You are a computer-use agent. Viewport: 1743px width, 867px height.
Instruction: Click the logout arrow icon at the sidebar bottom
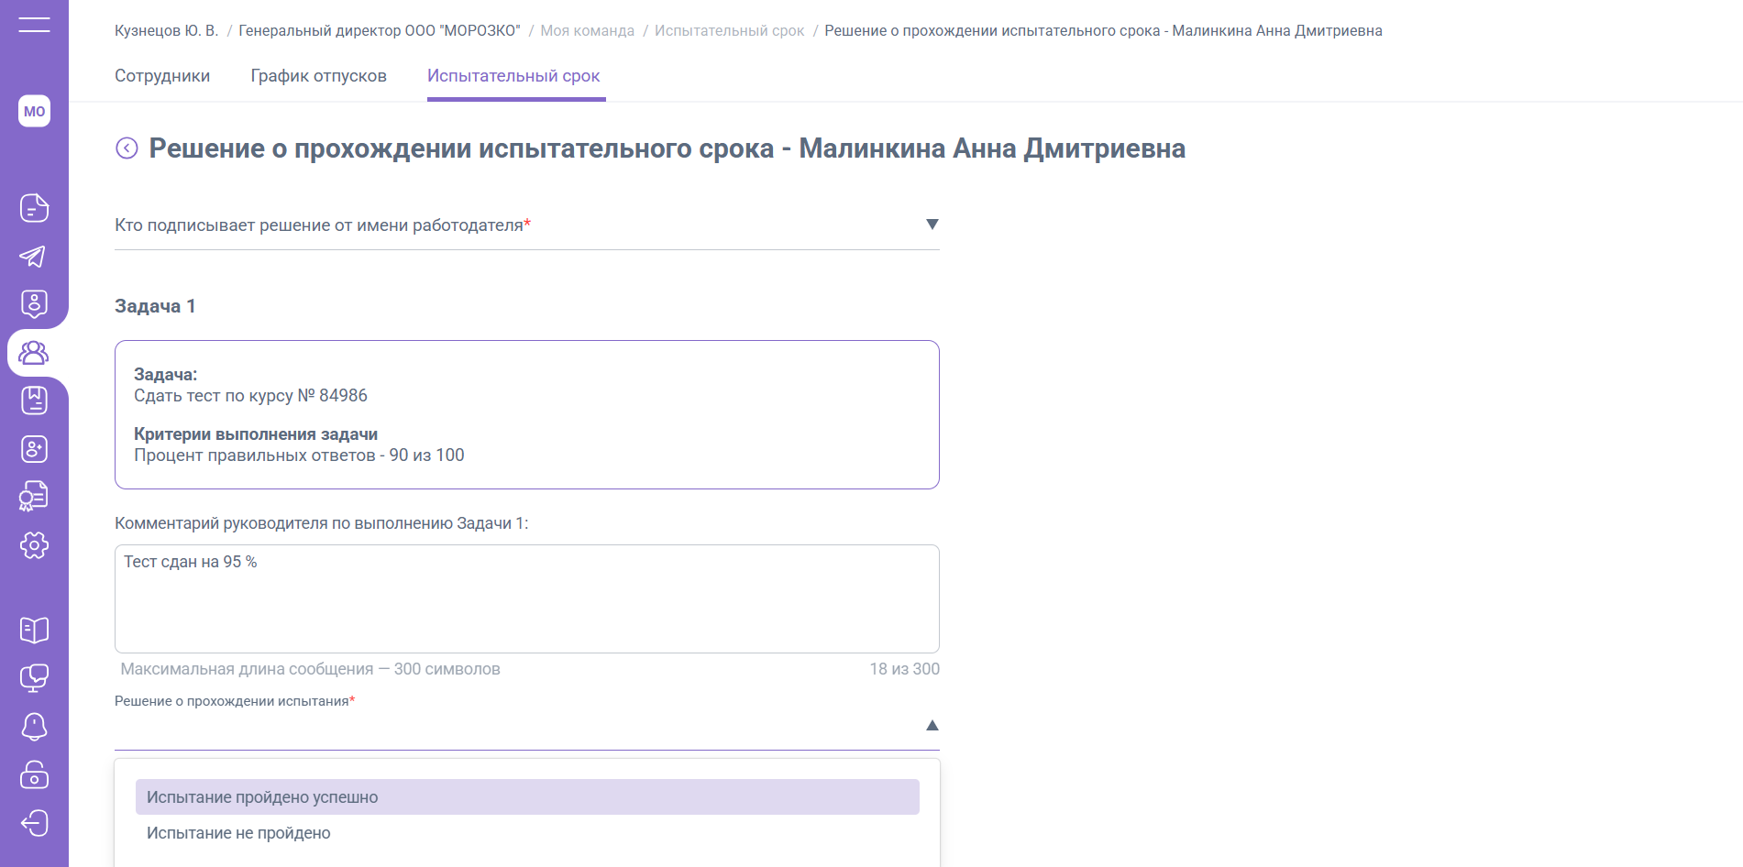(x=34, y=823)
